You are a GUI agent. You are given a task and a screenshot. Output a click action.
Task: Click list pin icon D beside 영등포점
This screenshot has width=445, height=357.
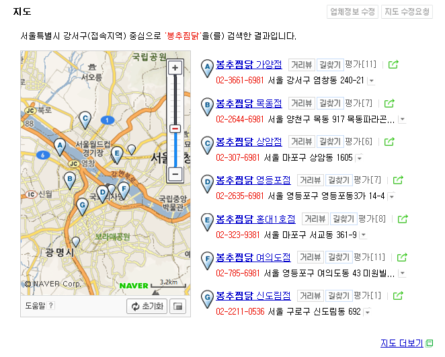[x=208, y=184]
